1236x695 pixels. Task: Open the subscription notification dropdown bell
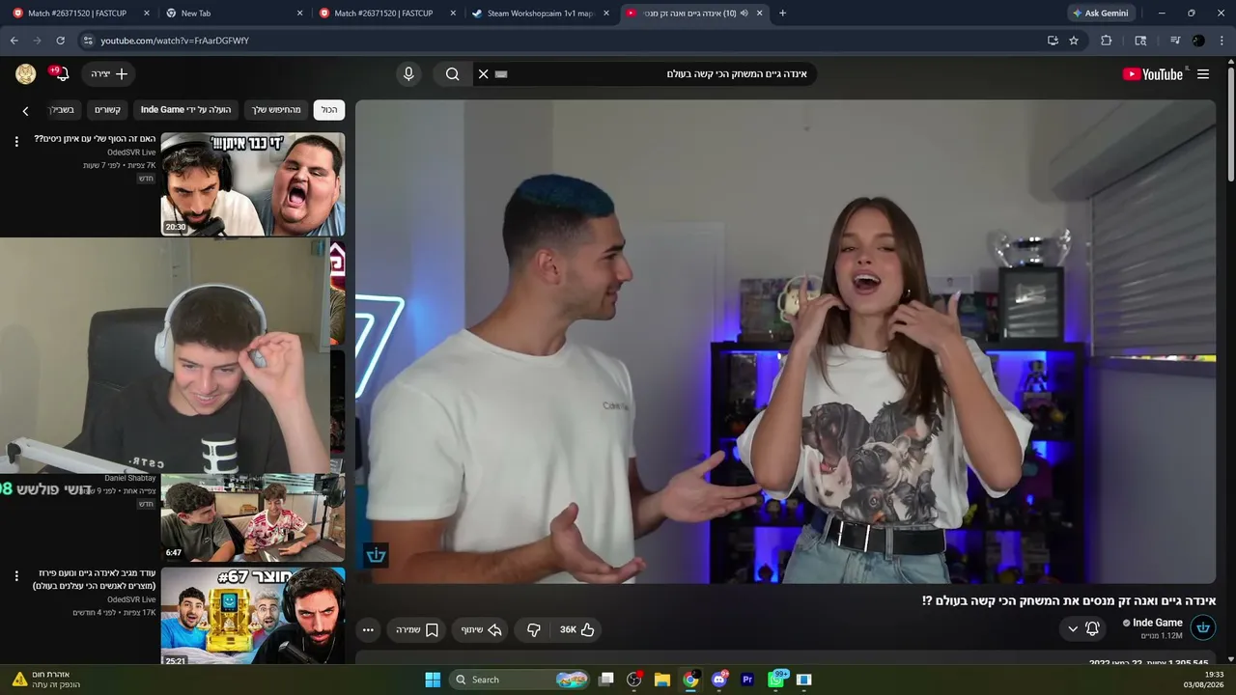point(1083,628)
